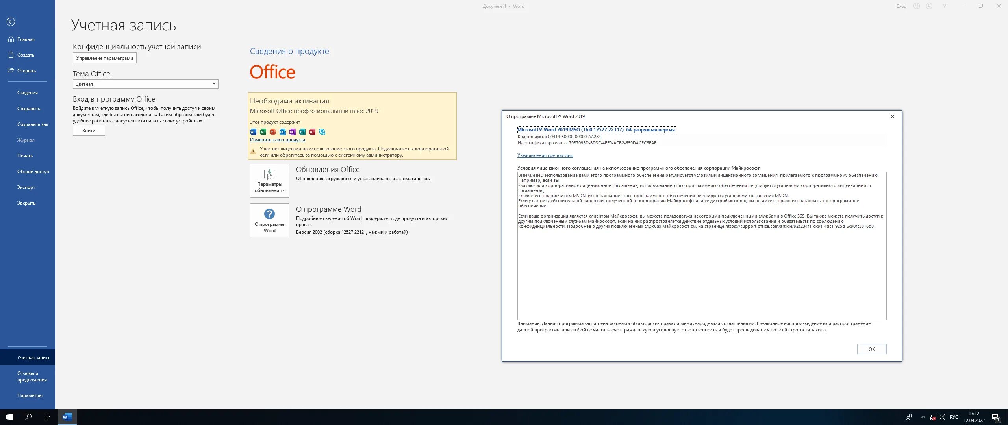Click "Изменить ключ продукта" link
1008x425 pixels.
[x=277, y=140]
